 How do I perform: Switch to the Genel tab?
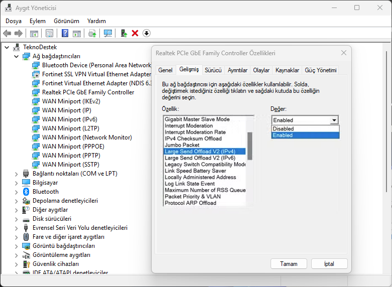165,70
